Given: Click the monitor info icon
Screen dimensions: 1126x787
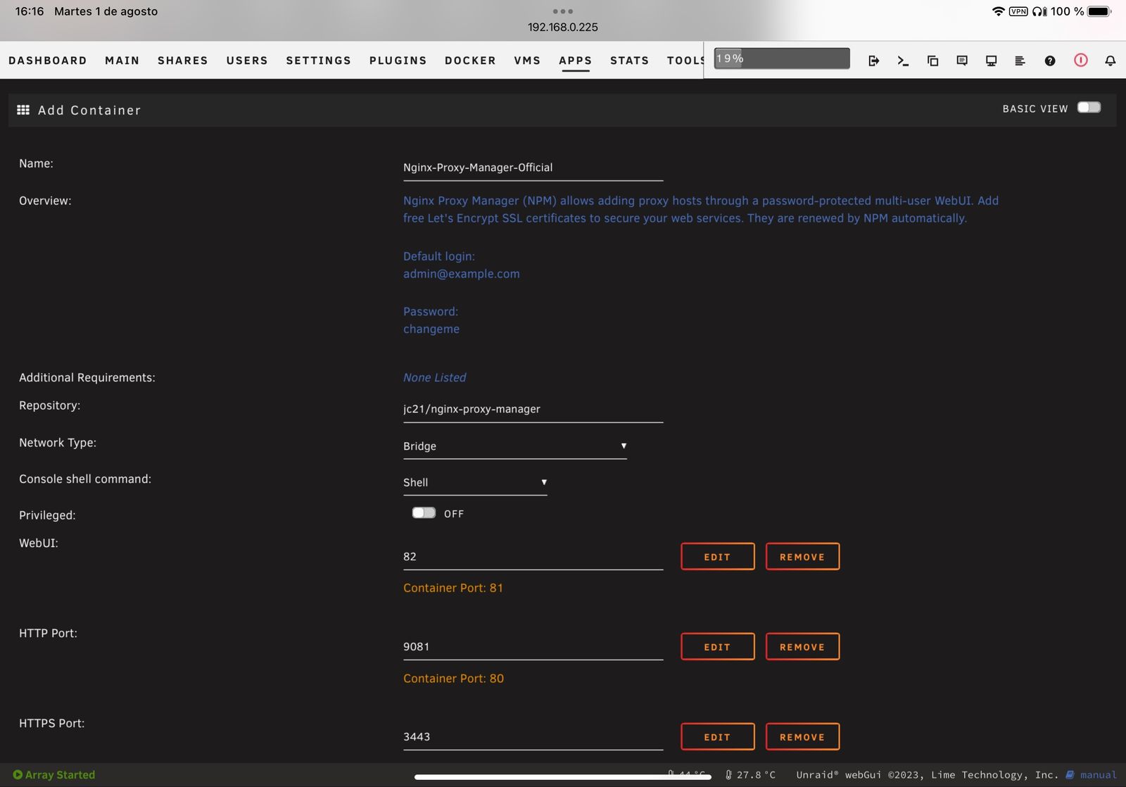Looking at the screenshot, I should tap(991, 61).
